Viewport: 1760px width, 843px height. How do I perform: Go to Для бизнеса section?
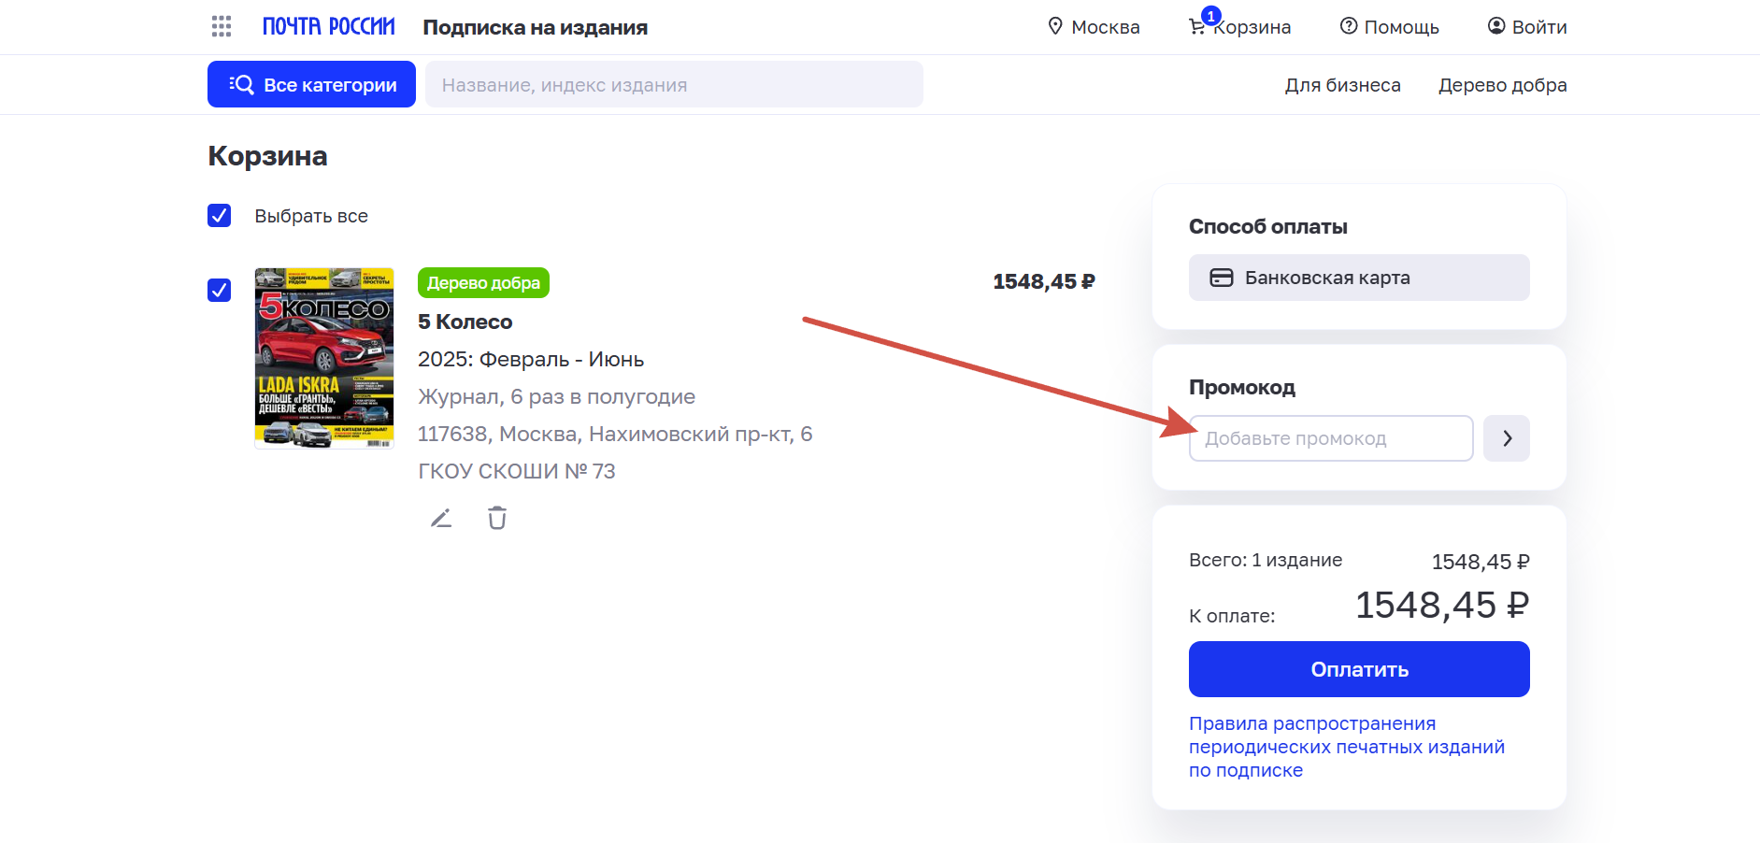click(1342, 85)
